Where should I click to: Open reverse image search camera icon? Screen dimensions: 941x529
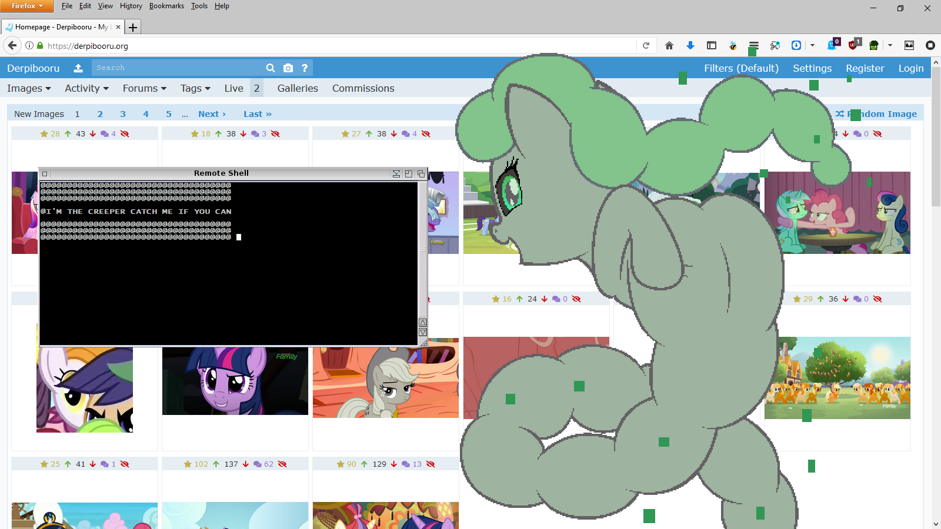288,68
